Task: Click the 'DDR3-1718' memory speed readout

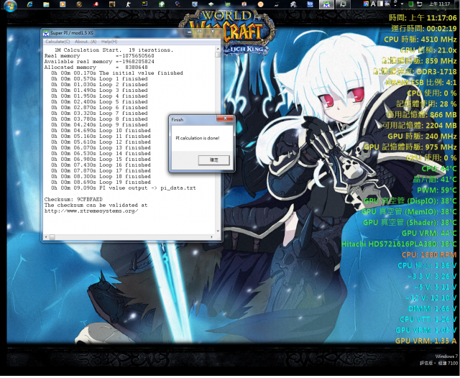Action: [436, 72]
